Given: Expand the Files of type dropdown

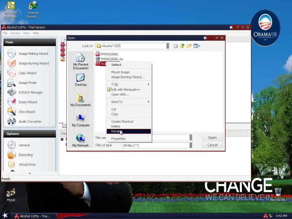Looking at the screenshot, I should tap(191, 145).
